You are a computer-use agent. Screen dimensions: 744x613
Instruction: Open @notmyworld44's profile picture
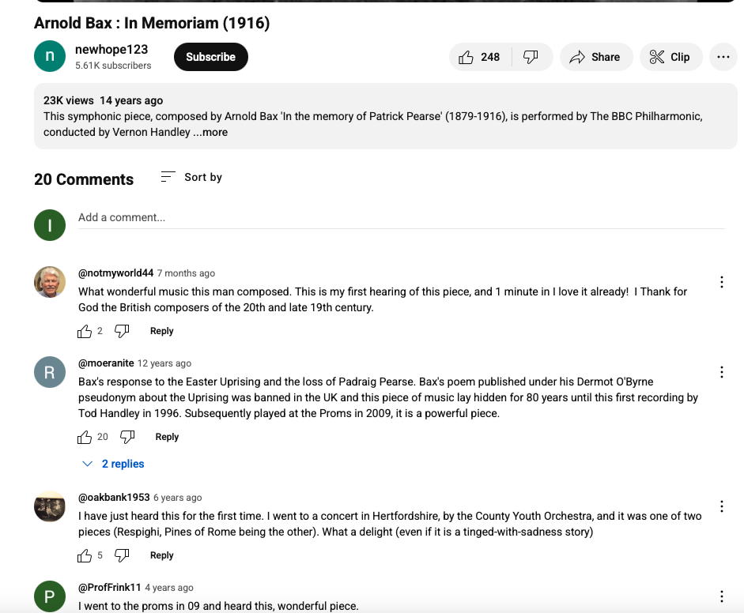[x=50, y=282]
